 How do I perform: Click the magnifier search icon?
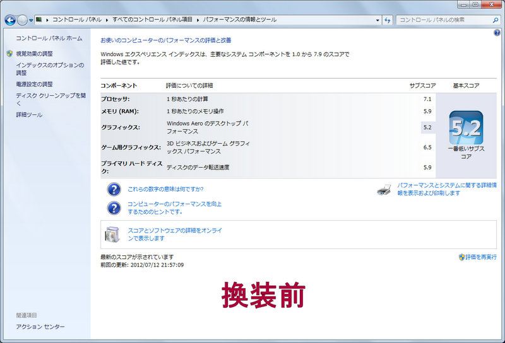(496, 20)
